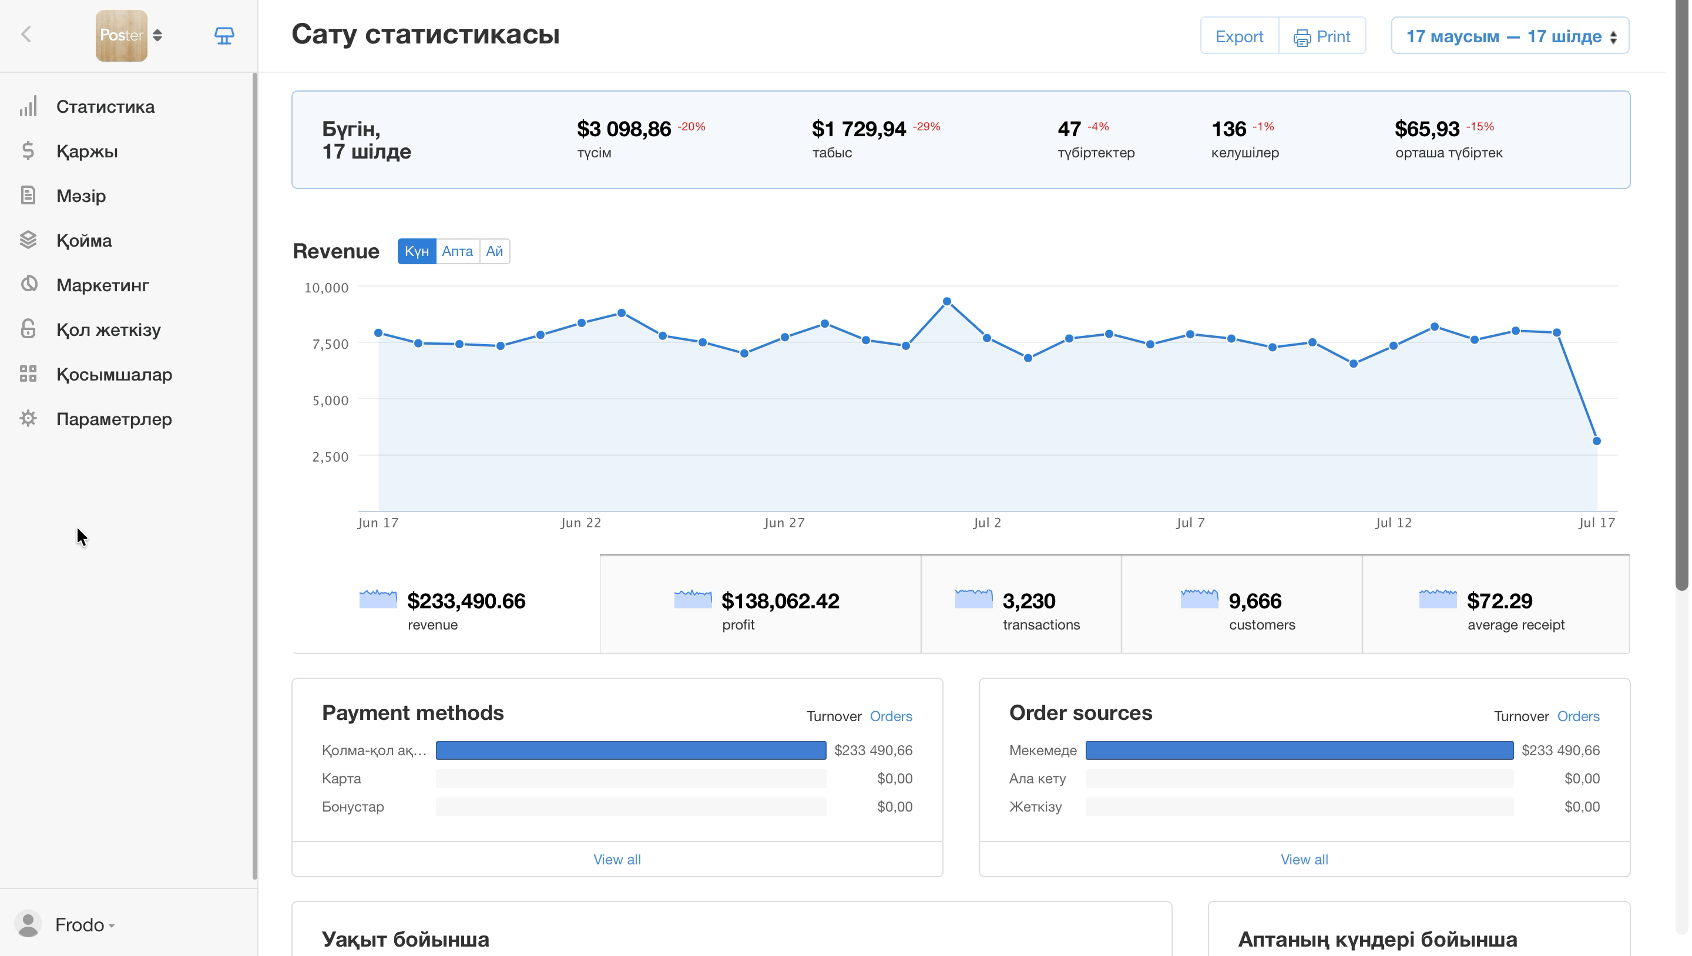1692x956 pixels.
Task: Select the transactions metric tab
Action: tap(1022, 605)
